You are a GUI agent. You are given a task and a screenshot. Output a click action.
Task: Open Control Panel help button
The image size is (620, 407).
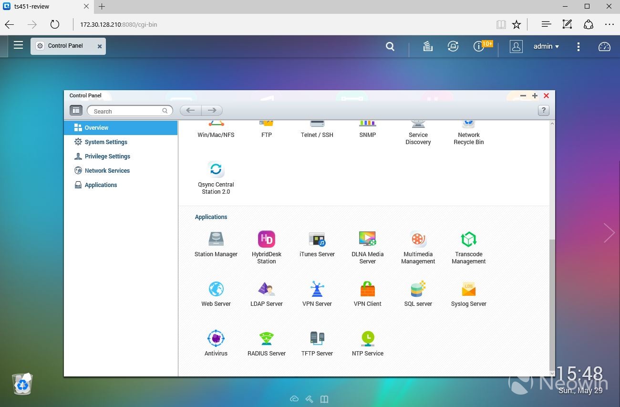pos(543,111)
